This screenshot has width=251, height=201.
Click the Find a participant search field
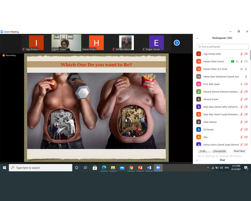pos(223,47)
